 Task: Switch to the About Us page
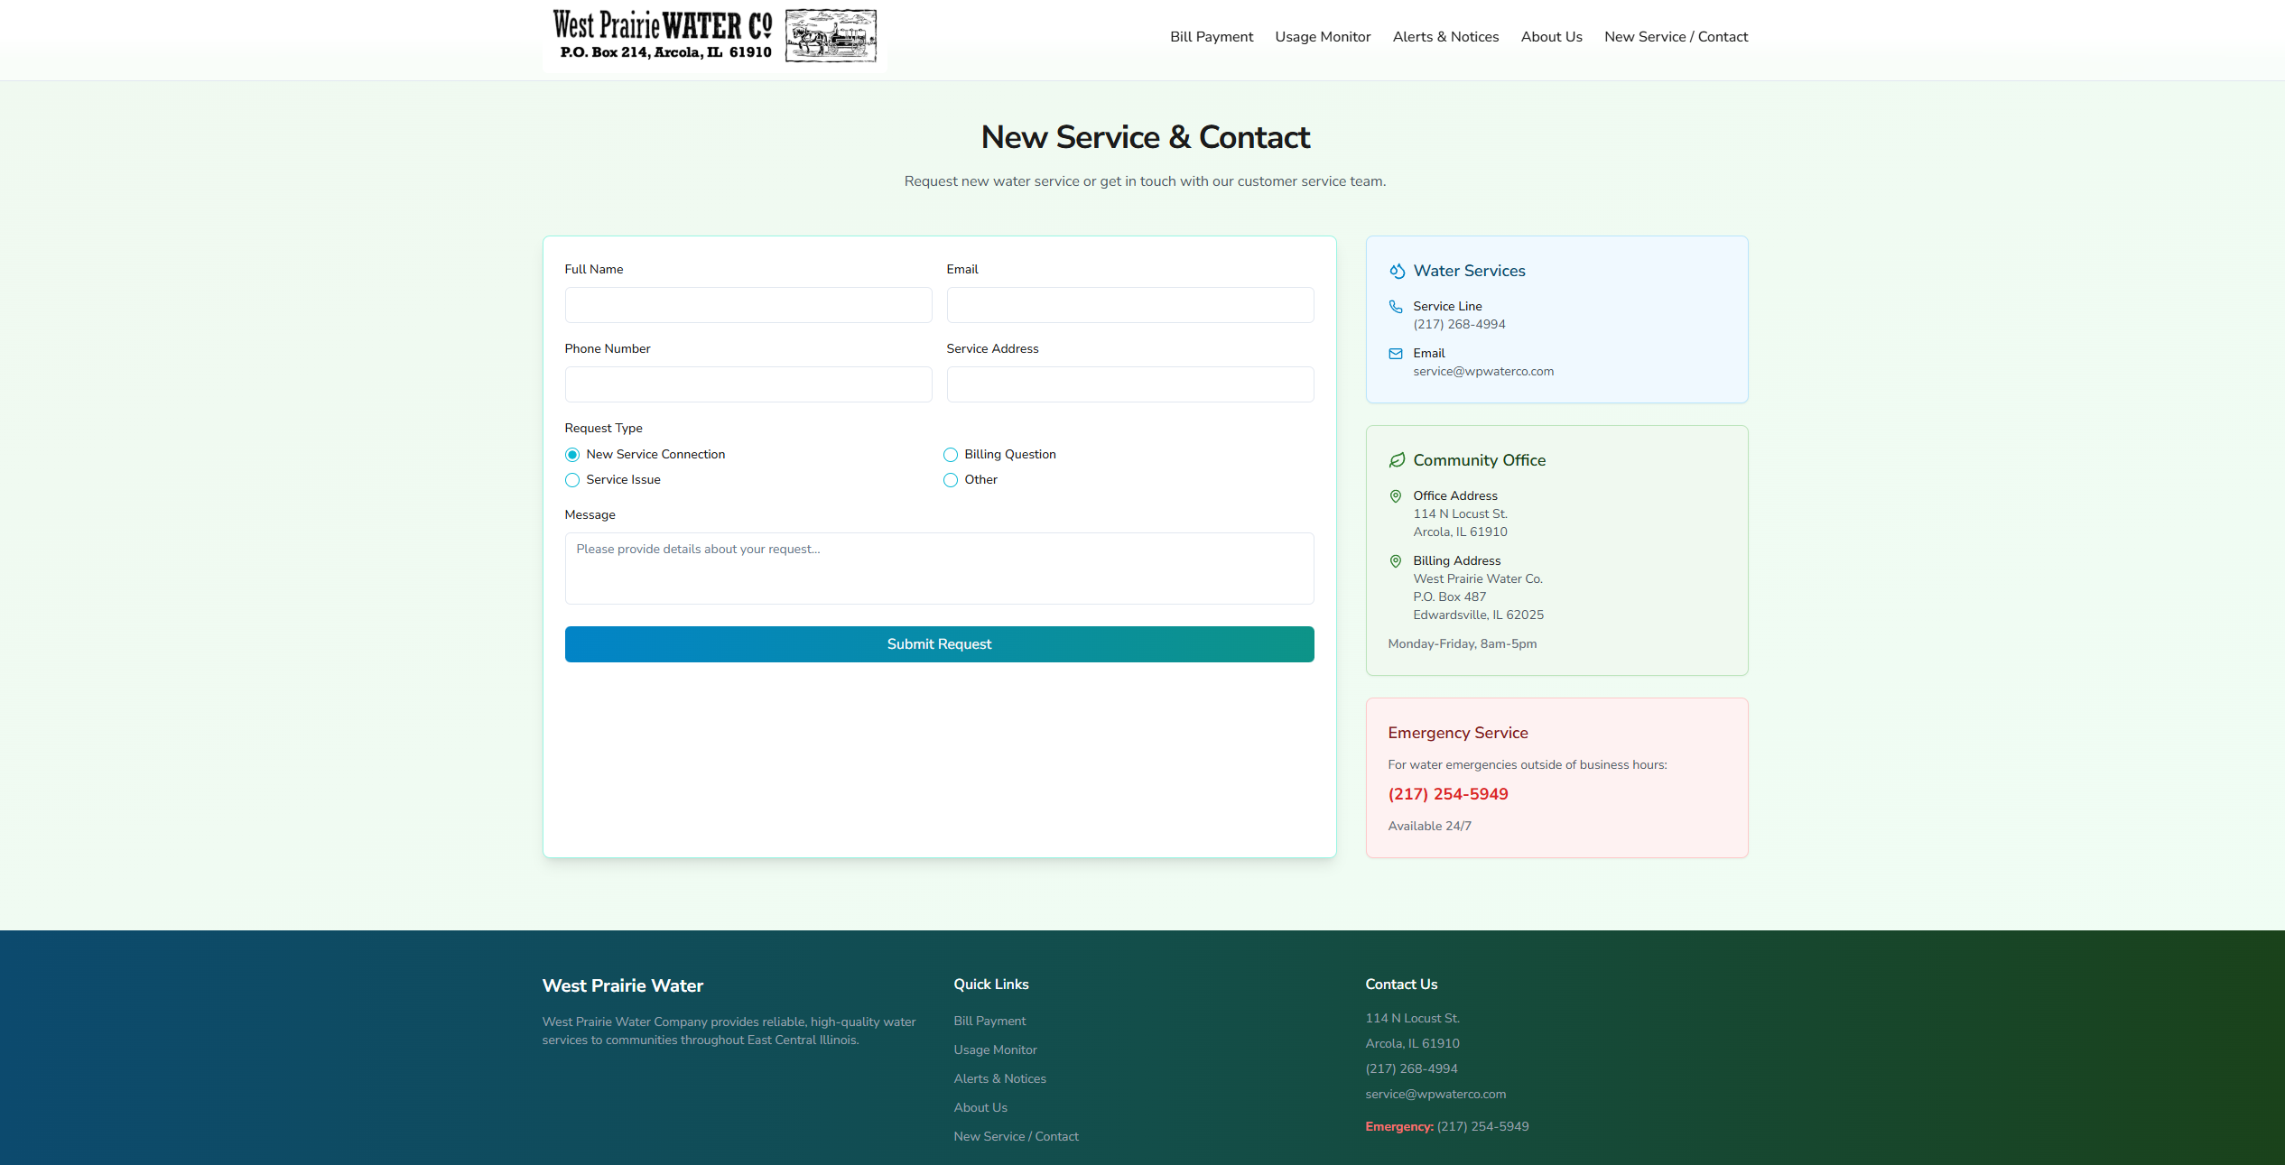tap(1551, 37)
